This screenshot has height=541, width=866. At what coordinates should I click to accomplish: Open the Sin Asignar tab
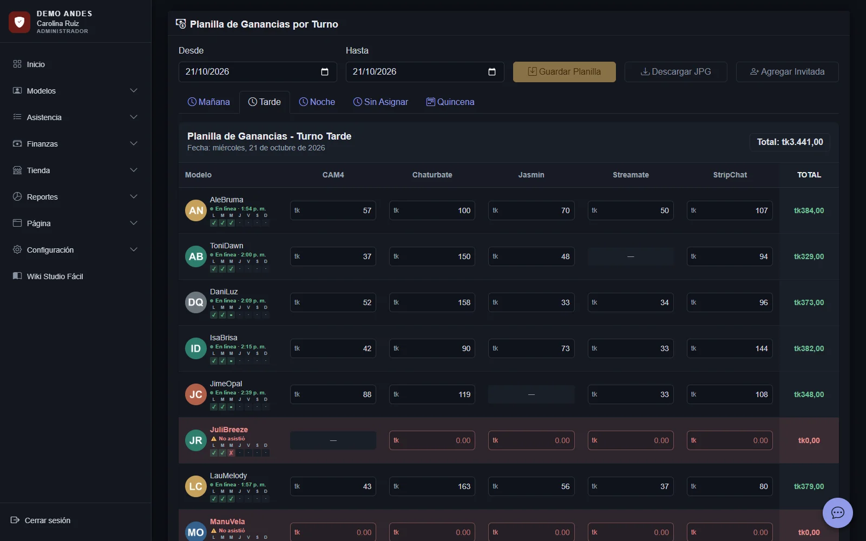pyautogui.click(x=380, y=102)
